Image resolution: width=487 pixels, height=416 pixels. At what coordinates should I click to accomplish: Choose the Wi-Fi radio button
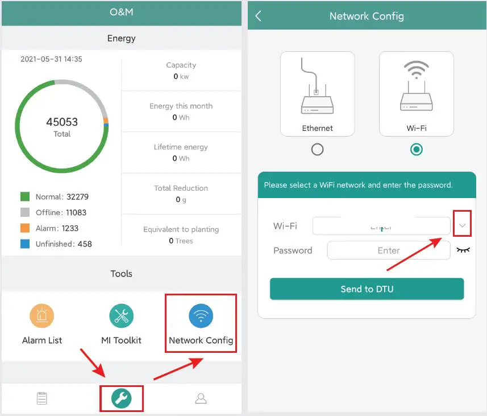(416, 149)
